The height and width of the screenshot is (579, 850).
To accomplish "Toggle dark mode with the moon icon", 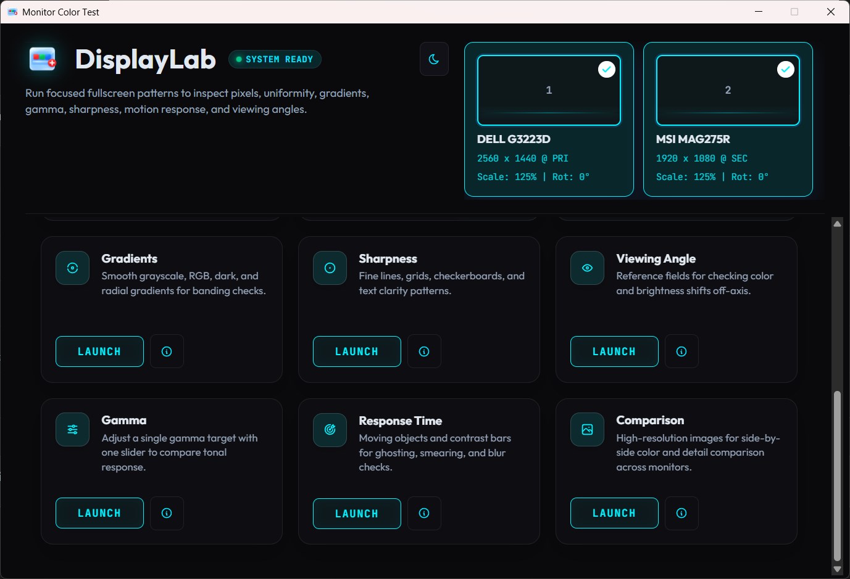I will [434, 59].
